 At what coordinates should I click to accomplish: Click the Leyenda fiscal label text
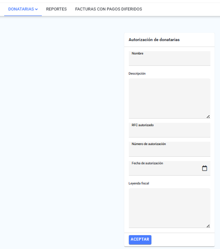tap(139, 183)
